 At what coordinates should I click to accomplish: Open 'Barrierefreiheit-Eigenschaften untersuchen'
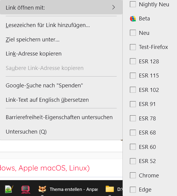[59, 117]
